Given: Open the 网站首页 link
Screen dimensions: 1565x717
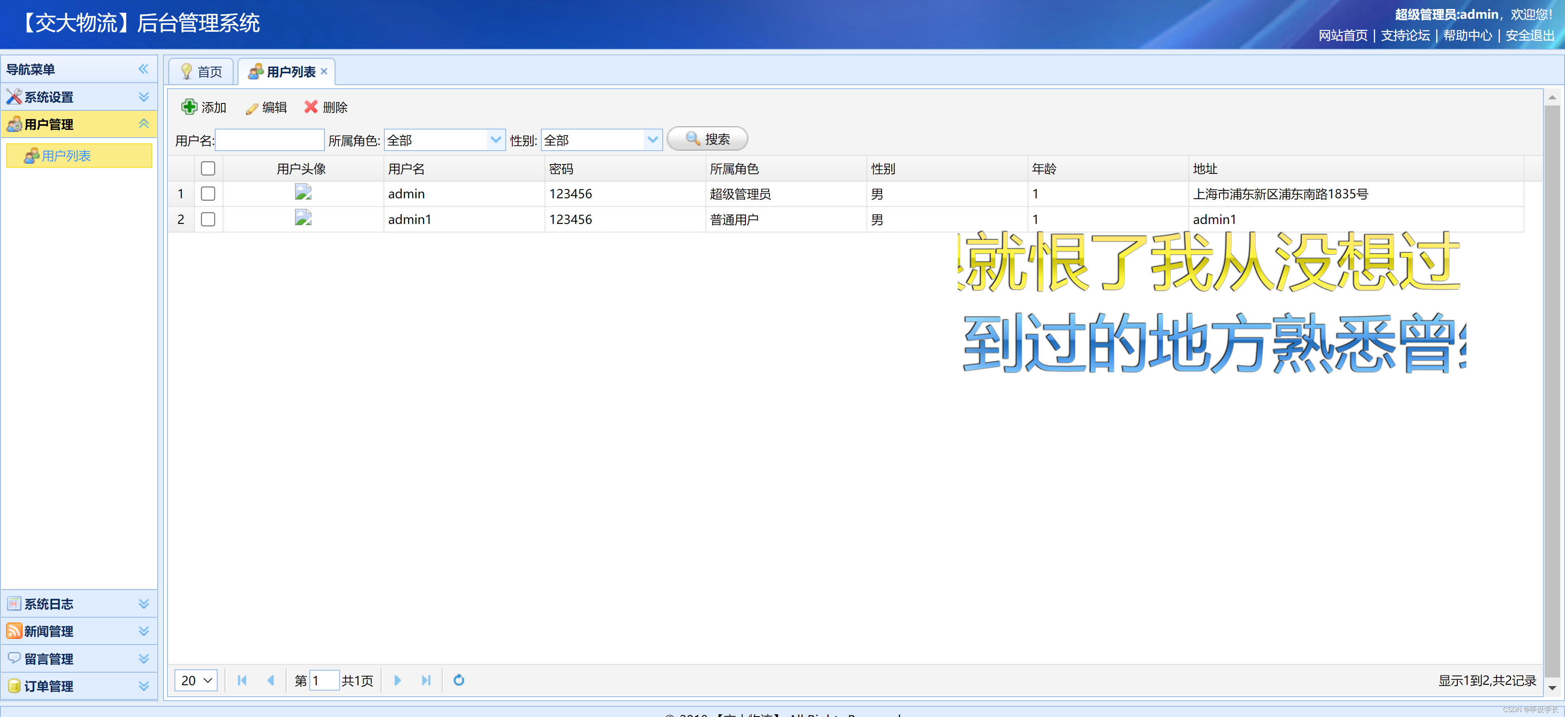Looking at the screenshot, I should [x=1342, y=36].
